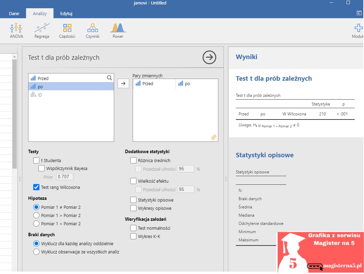Image resolution: width=364 pixels, height=274 pixels.
Task: Tick the Test normalności checkbox
Action: point(133,228)
